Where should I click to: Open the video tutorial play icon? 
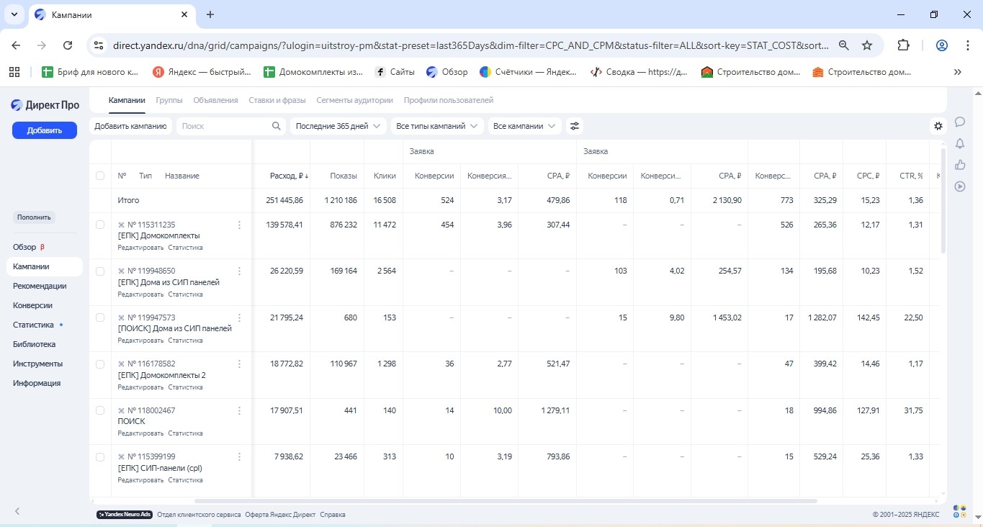(960, 186)
